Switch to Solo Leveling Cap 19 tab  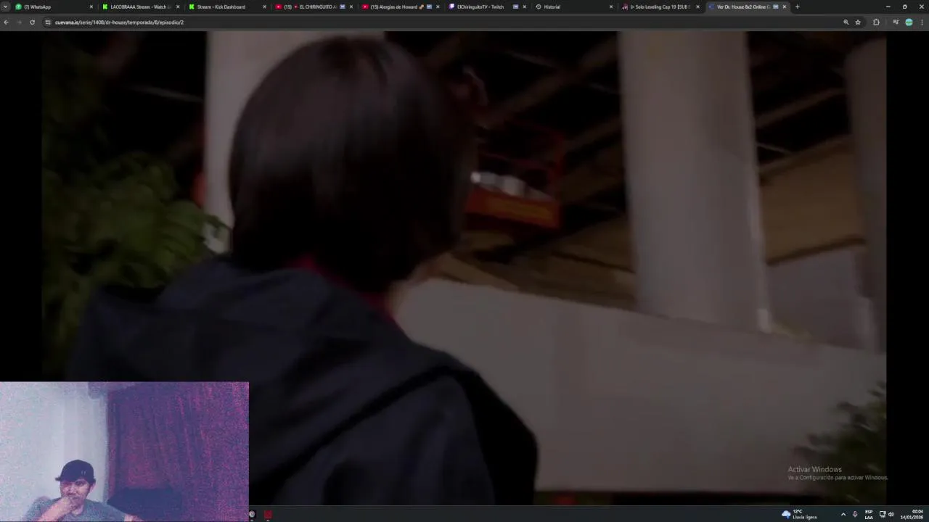(659, 7)
